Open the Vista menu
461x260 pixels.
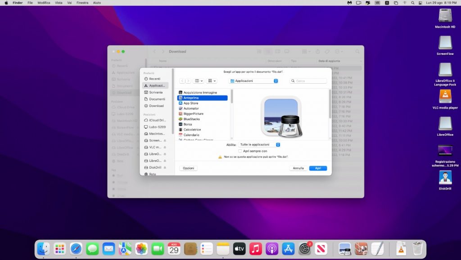pos(59,3)
